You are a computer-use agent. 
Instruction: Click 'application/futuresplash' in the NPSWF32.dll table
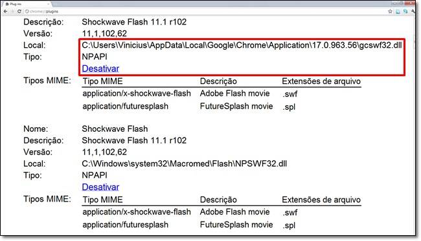coord(126,225)
